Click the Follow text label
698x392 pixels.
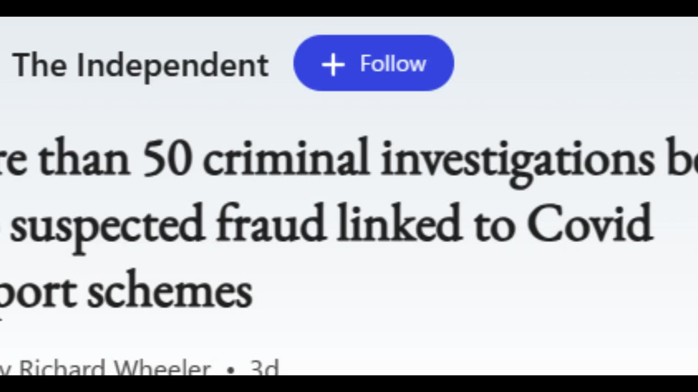point(393,64)
